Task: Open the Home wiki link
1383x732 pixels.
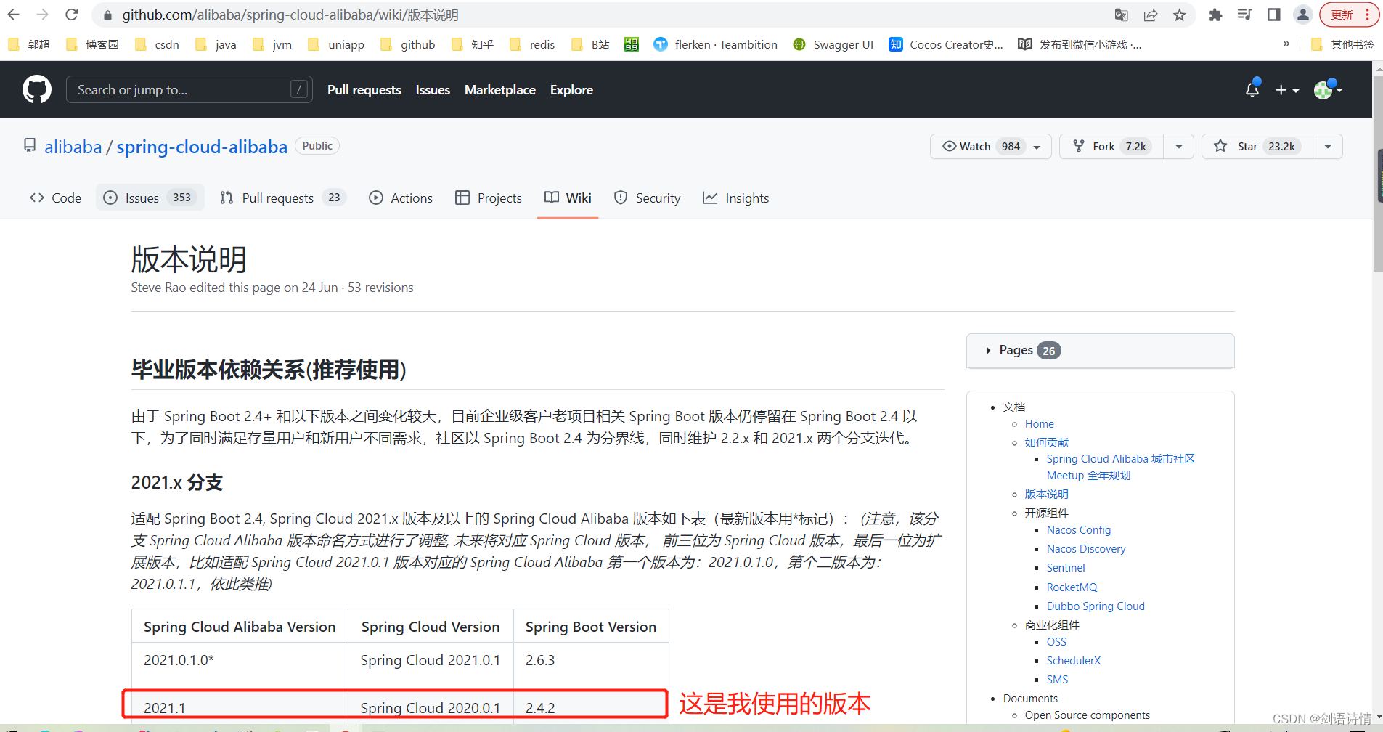Action: [x=1039, y=424]
